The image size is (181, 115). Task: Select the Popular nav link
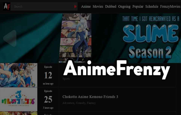pos(138,6)
